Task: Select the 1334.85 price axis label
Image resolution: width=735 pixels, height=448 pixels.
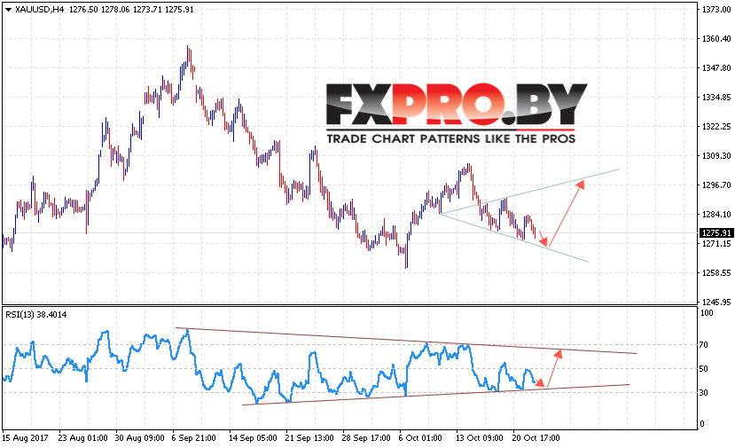Action: pos(716,97)
